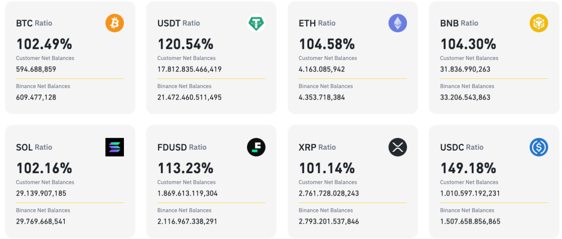The image size is (562, 239).
Task: Click the XRP black X icon
Action: pyautogui.click(x=397, y=147)
